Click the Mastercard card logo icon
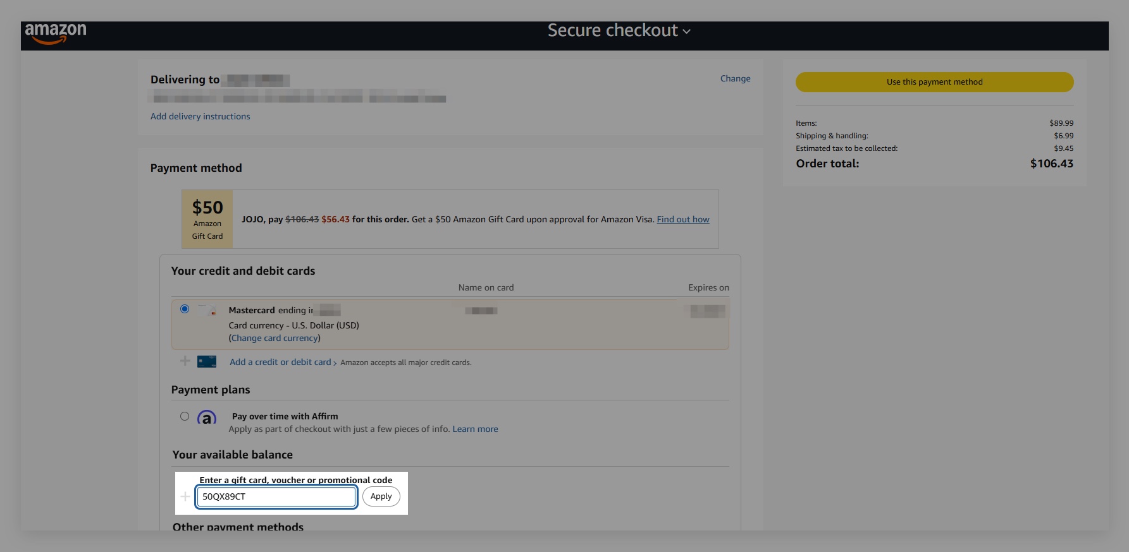Screen dimensions: 1129x552 [x=207, y=310]
